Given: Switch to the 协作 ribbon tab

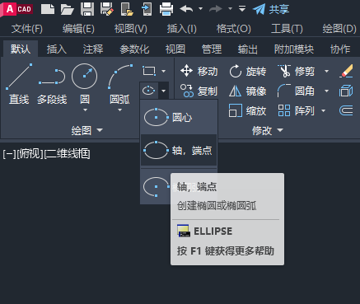Looking at the screenshot, I should 340,49.
